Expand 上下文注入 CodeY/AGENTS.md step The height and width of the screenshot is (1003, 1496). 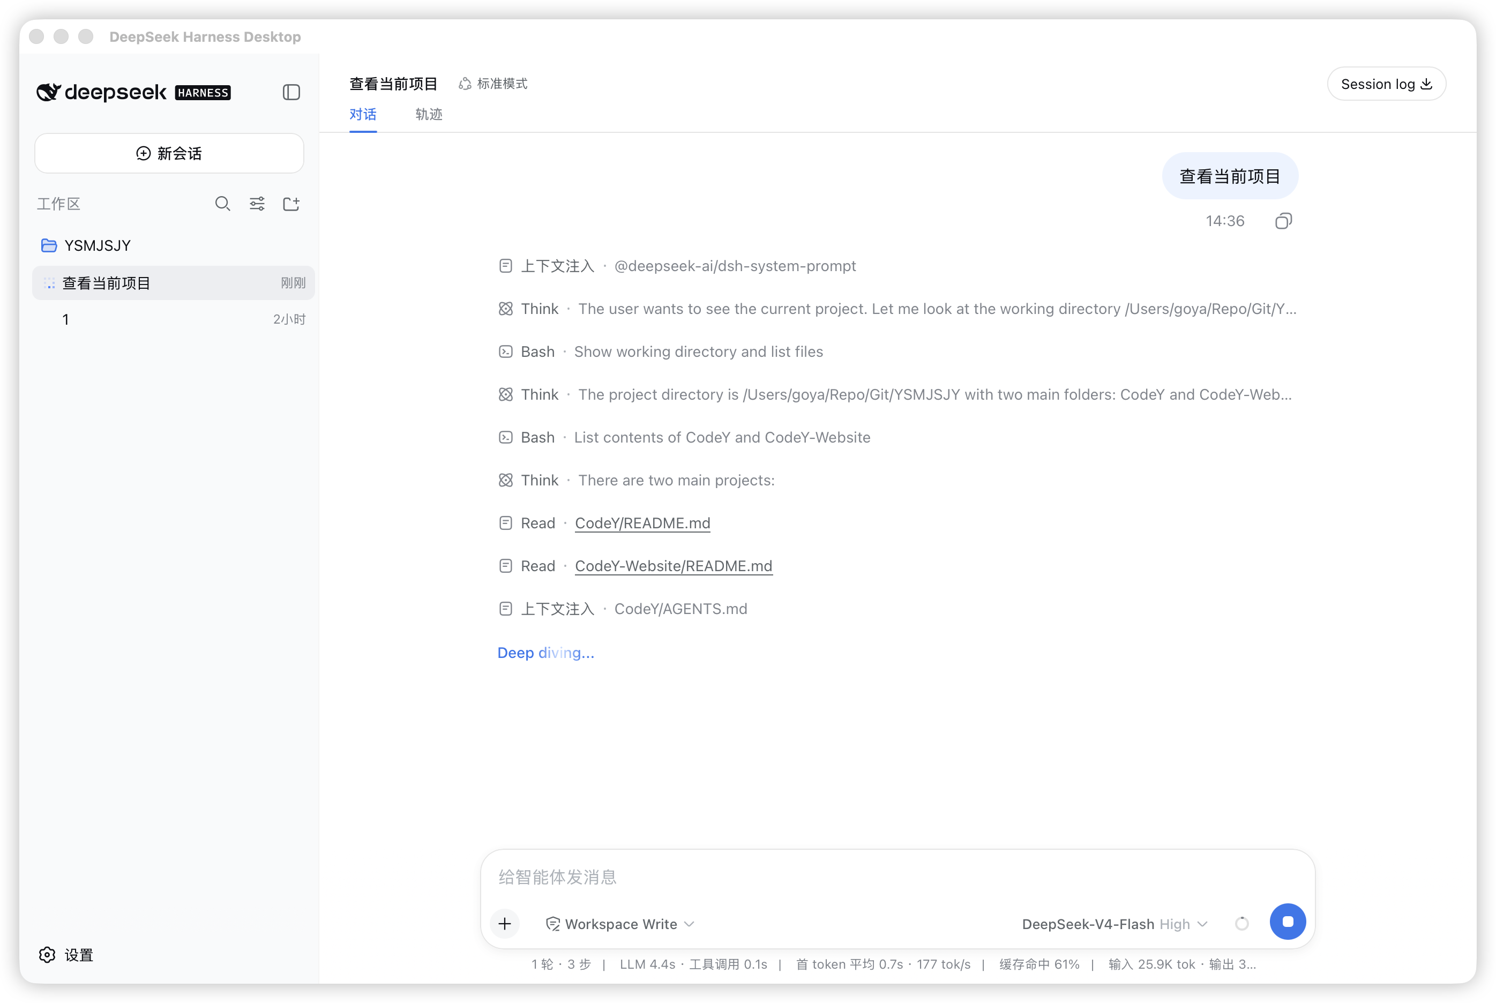coord(622,609)
